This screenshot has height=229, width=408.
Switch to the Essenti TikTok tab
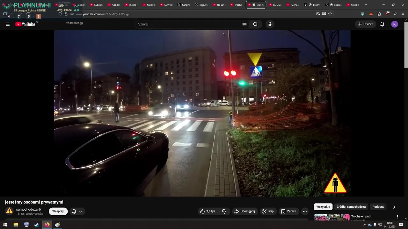[x=312, y=5]
